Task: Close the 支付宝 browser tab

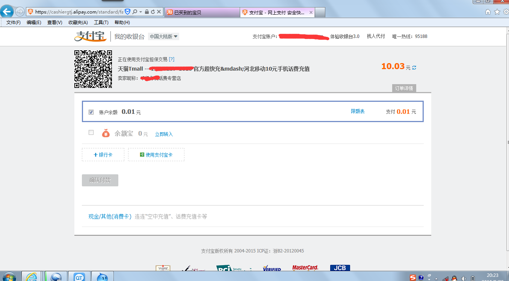Action: point(311,12)
